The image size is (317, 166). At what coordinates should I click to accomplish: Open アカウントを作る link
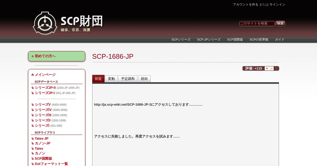click(246, 4)
